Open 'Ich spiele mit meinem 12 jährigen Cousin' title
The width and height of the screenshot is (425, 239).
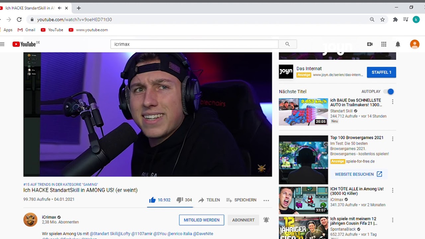pyautogui.click(x=354, y=221)
